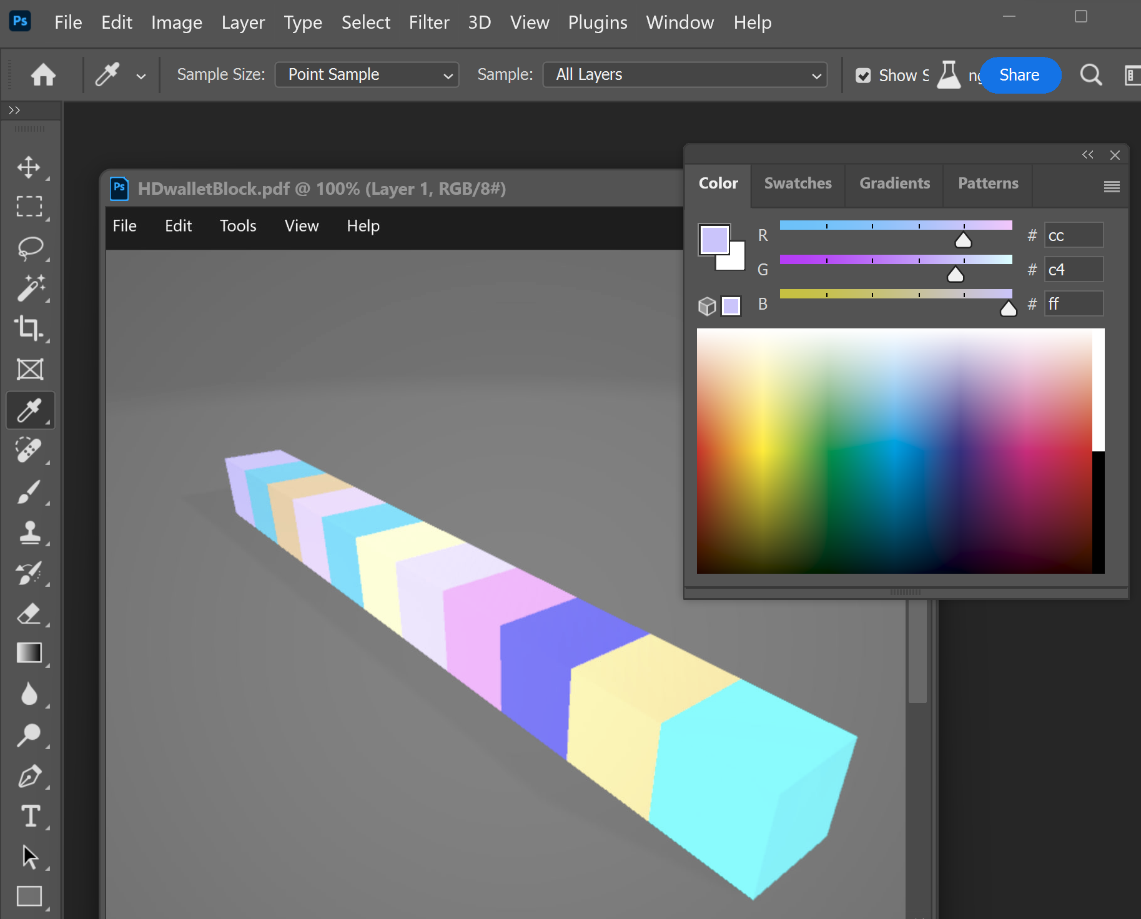Open the Color panel flyout menu

1112,187
